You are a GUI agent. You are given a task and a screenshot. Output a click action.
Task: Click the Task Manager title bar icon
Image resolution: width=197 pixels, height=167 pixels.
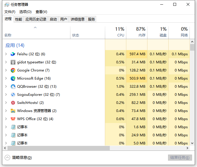coord(7,5)
